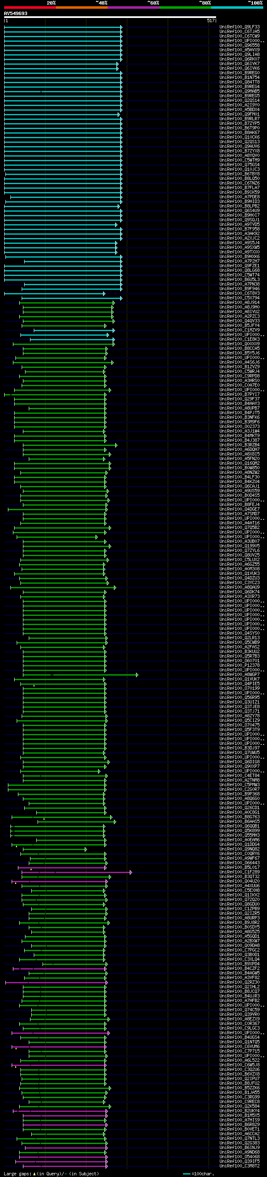Select label UniRef100_Q3TJE8
The height and width of the screenshot is (1177, 267).
(x=239, y=706)
